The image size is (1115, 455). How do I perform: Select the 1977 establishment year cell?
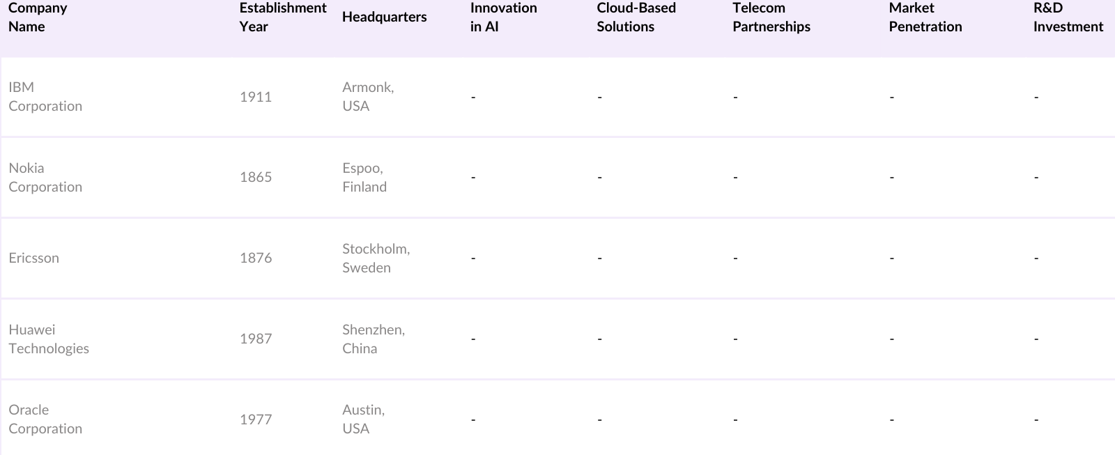point(256,419)
